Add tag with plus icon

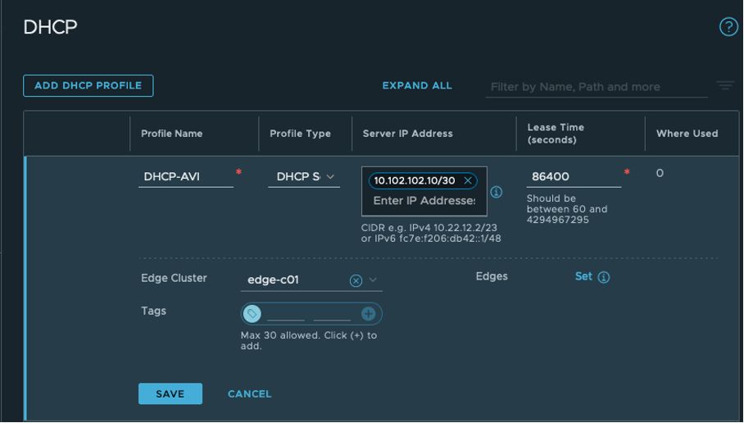(x=368, y=313)
